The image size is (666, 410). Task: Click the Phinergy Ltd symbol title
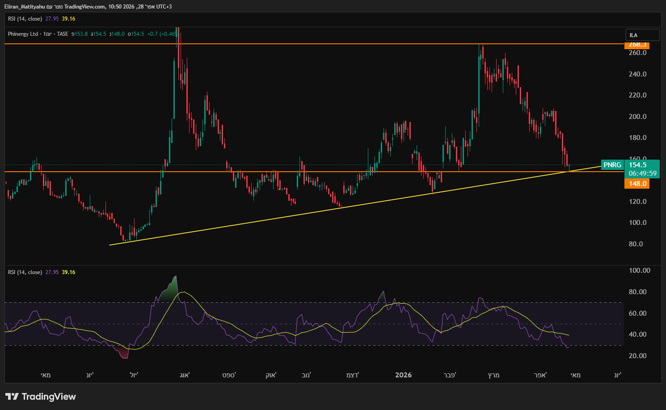click(23, 34)
